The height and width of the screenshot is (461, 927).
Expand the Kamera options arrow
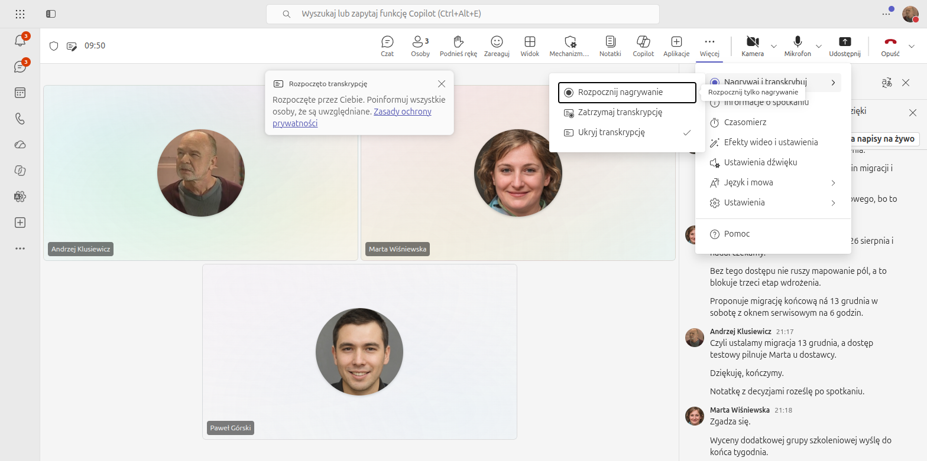pyautogui.click(x=774, y=46)
